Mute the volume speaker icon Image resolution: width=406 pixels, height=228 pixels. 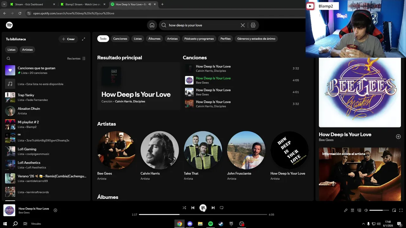366,210
